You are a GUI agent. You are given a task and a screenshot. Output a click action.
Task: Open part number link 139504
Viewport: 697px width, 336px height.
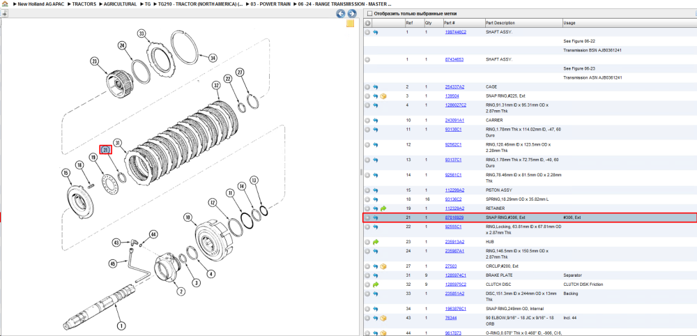click(452, 96)
